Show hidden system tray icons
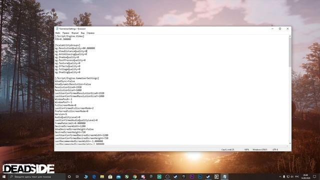Screen dimensions: 320x180 (x=280, y=176)
